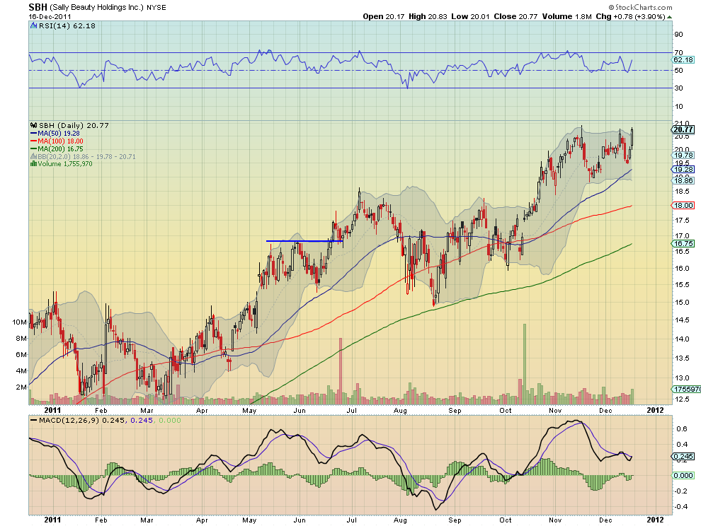This screenshot has width=701, height=526.
Task: Click the 62.18 RSI axis value tag
Action: (683, 60)
